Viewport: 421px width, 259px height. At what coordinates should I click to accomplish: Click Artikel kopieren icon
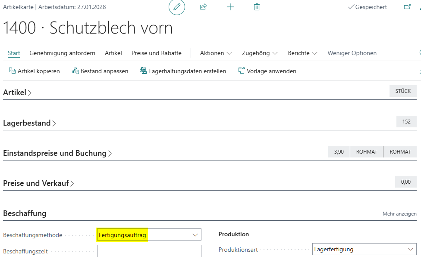[x=12, y=71]
